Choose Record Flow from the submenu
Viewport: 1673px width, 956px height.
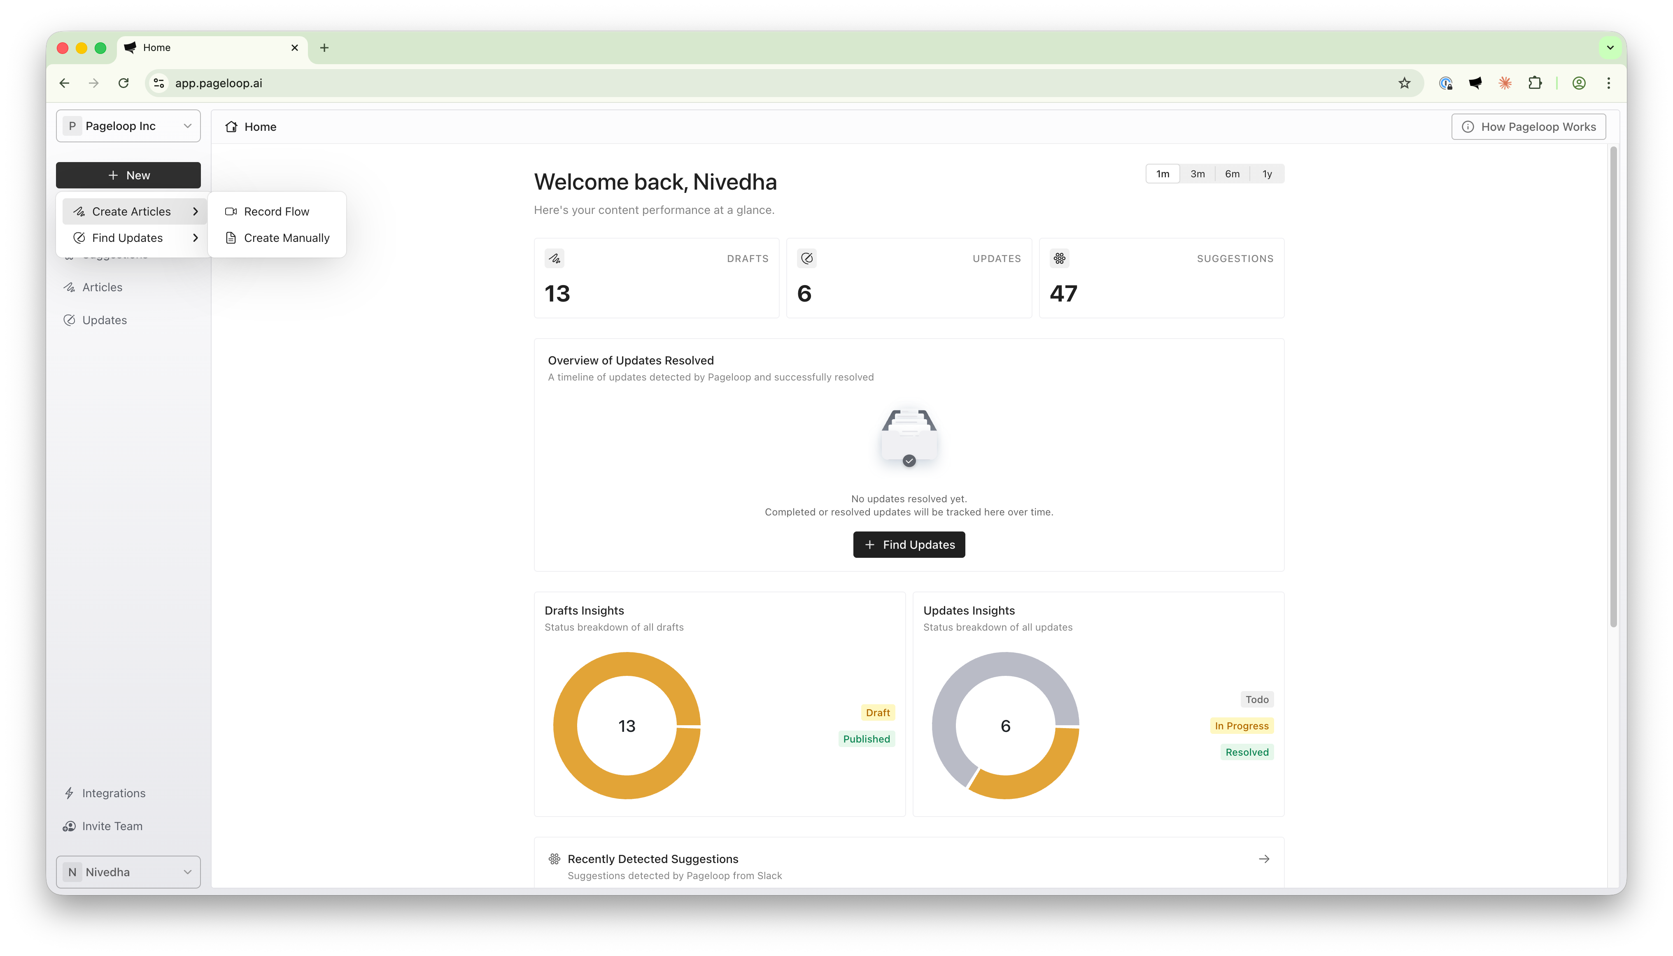coord(277,211)
